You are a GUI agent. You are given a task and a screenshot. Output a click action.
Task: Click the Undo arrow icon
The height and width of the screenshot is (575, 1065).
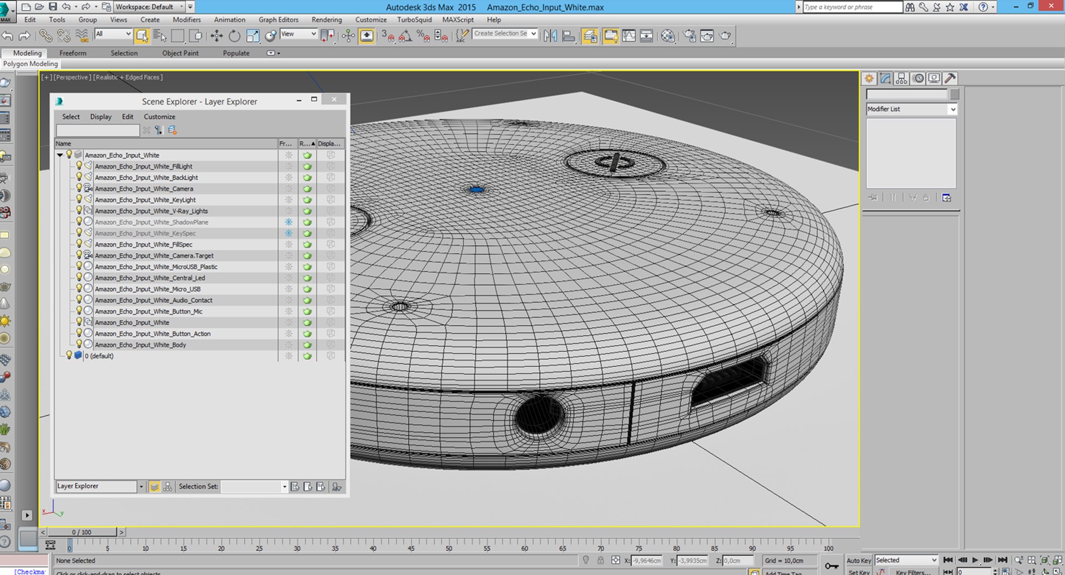click(x=7, y=36)
